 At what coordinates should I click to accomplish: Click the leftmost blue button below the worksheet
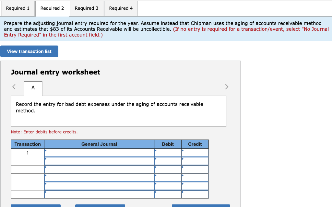[x=36, y=206]
